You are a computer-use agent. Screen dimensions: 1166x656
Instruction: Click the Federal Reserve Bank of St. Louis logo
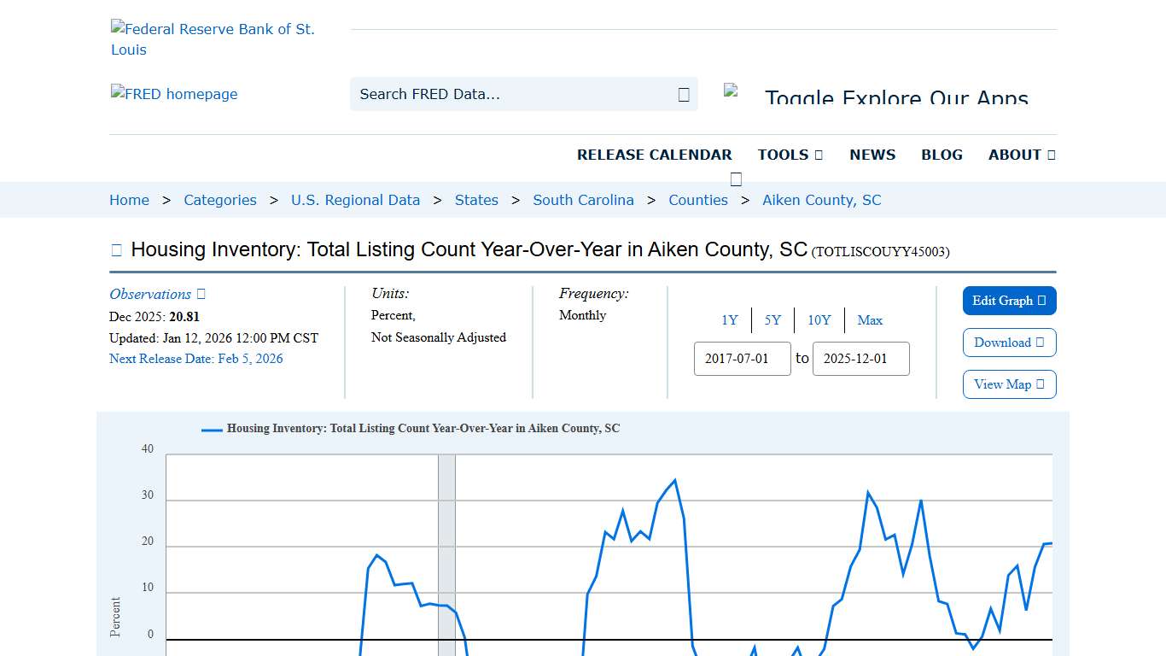[213, 38]
